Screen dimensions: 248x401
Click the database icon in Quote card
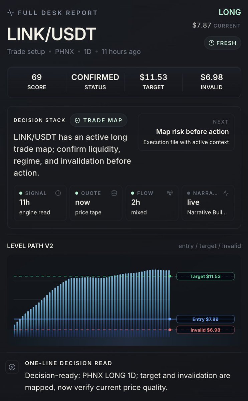coord(114,193)
